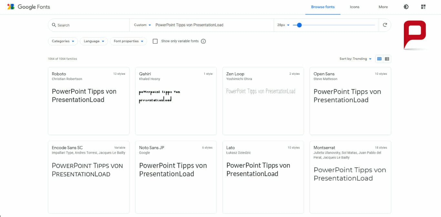Open the Language filter dropdown

(94, 41)
